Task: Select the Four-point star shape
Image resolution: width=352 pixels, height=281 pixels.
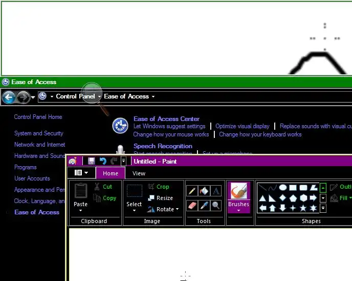Action: tap(293, 208)
